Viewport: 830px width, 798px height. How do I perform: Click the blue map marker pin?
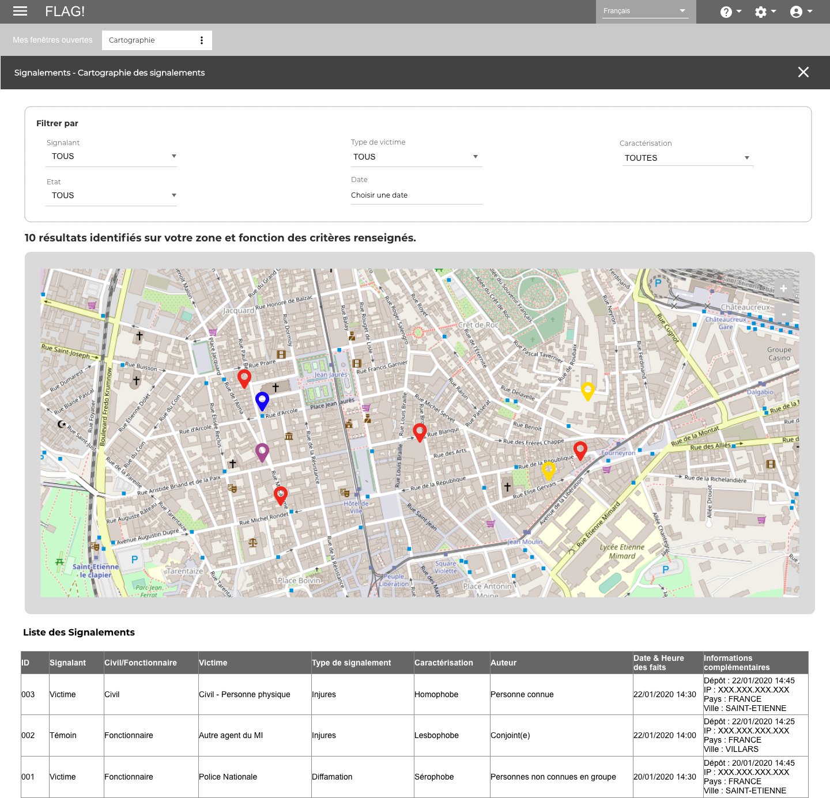point(262,399)
